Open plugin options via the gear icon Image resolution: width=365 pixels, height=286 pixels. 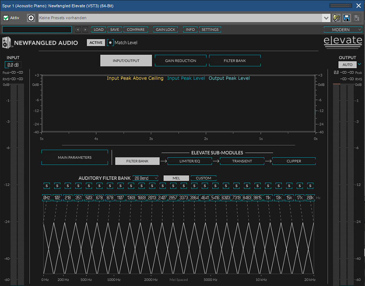(x=31, y=18)
